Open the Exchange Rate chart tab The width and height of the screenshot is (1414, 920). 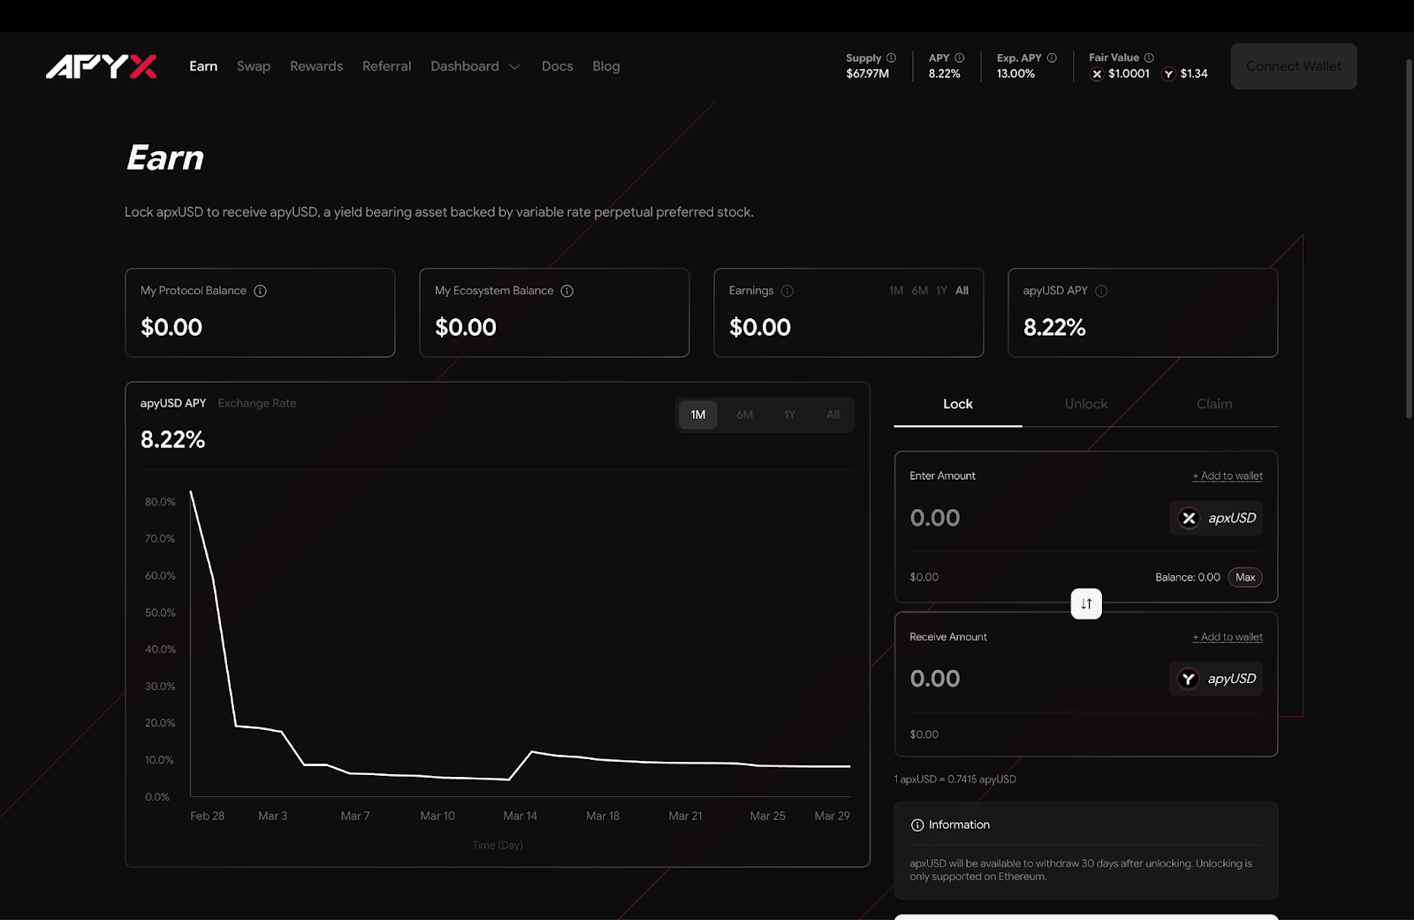click(257, 403)
